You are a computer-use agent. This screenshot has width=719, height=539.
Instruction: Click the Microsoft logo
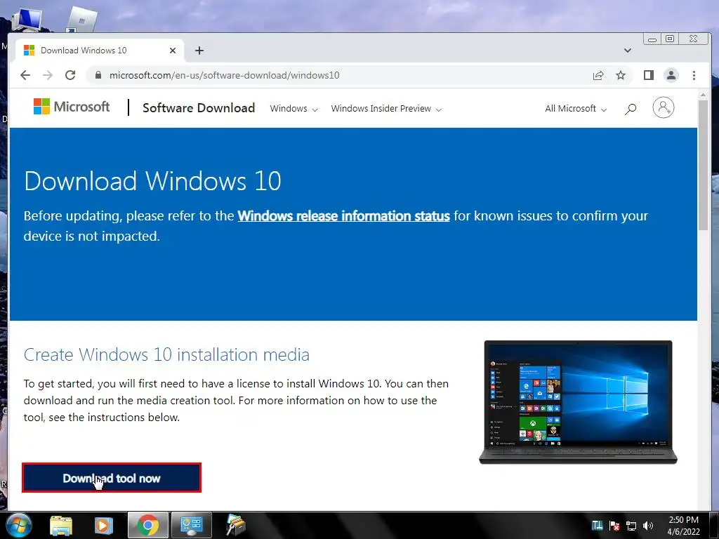pos(72,107)
